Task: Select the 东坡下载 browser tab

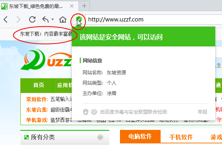Action: click(39, 6)
